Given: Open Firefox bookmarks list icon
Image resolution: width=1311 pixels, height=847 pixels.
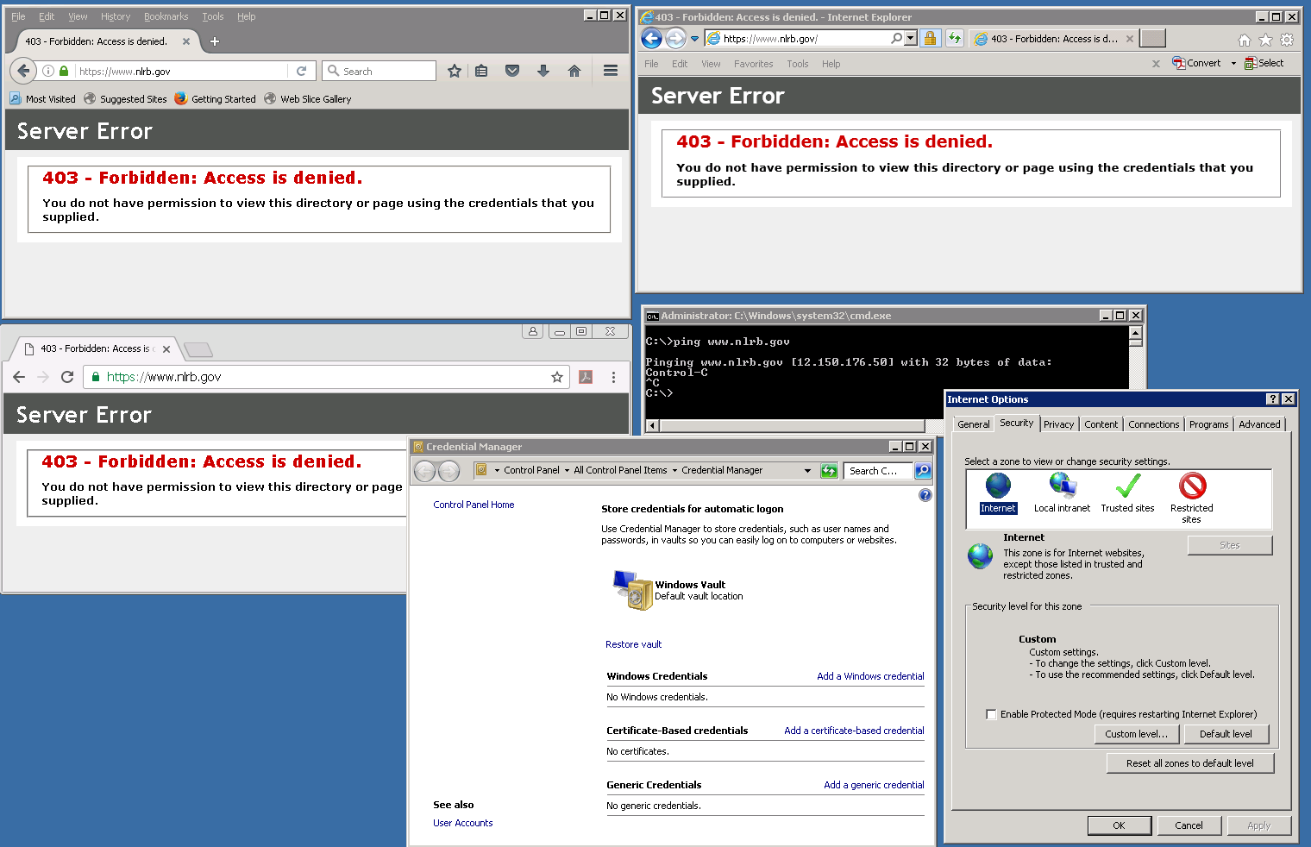Looking at the screenshot, I should 481,71.
